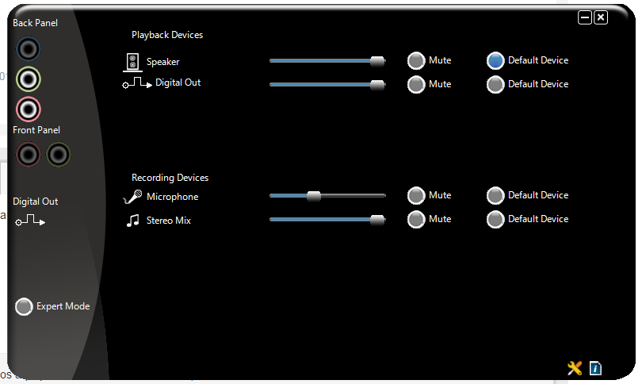
Task: Click the Speaker device icon
Action: [x=132, y=63]
